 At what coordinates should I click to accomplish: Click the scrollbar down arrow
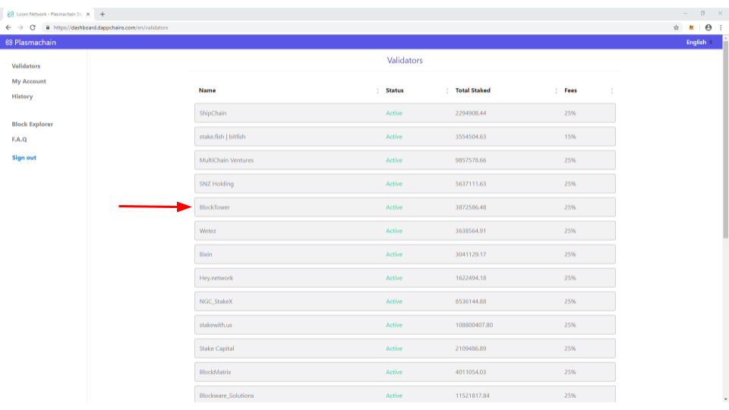[725, 399]
